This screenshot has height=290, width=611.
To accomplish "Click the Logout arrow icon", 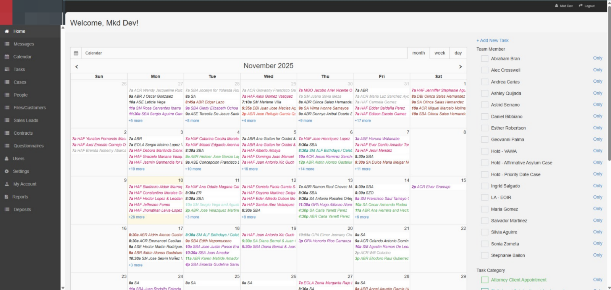I will [580, 6].
